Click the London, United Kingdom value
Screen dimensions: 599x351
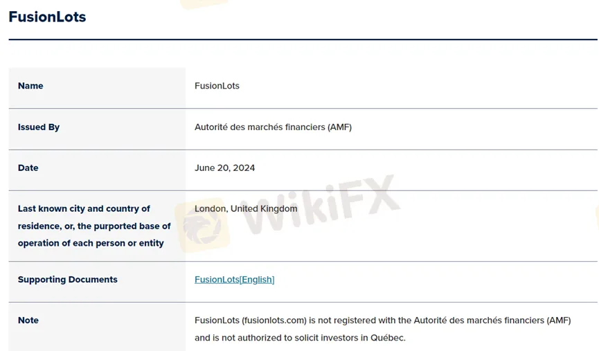pyautogui.click(x=246, y=208)
